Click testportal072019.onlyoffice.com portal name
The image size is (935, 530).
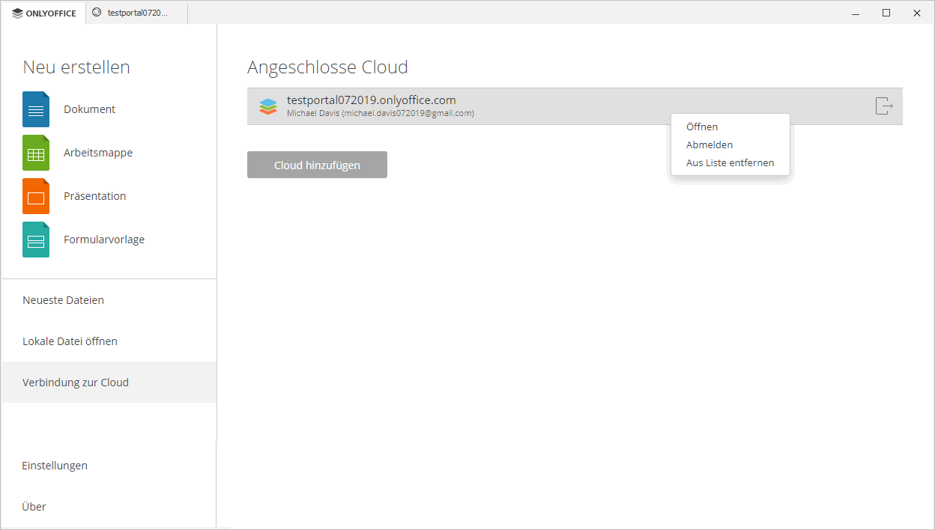[372, 100]
